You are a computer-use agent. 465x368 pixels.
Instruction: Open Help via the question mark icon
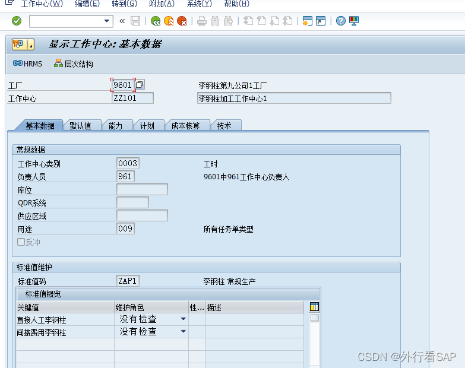tap(340, 21)
